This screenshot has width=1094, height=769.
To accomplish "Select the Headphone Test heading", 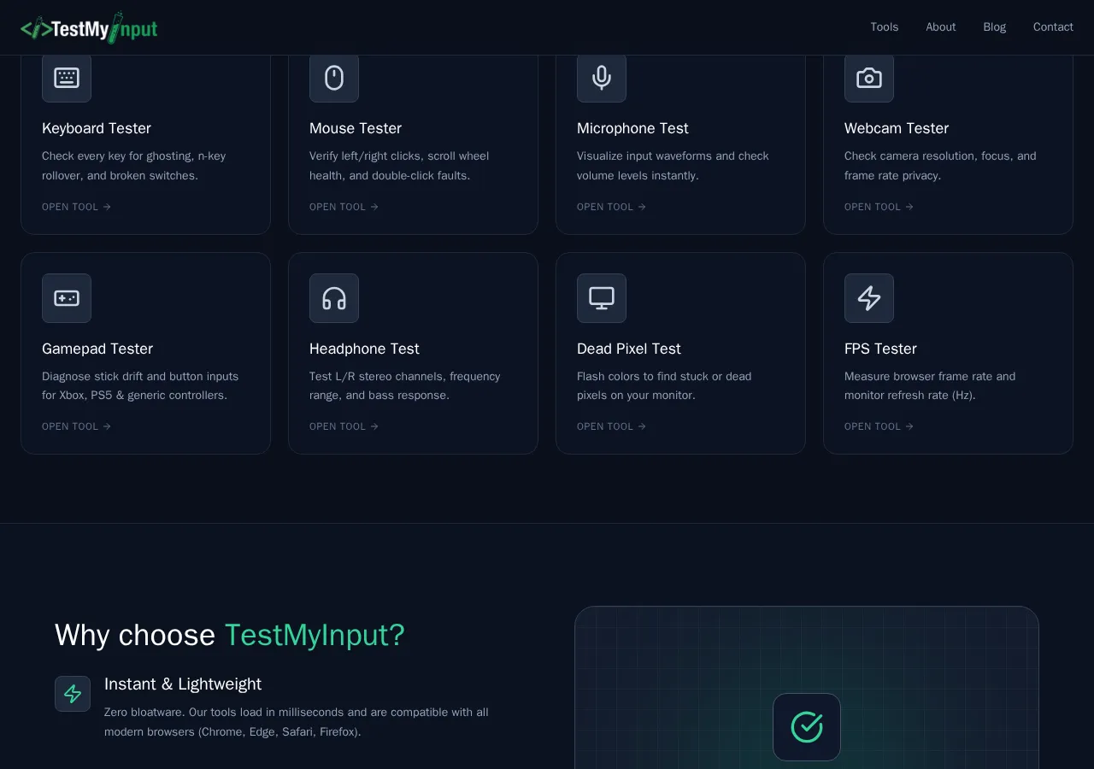I will point(364,349).
